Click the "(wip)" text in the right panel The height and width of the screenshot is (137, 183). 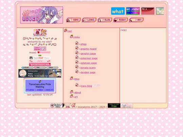tap(123, 30)
